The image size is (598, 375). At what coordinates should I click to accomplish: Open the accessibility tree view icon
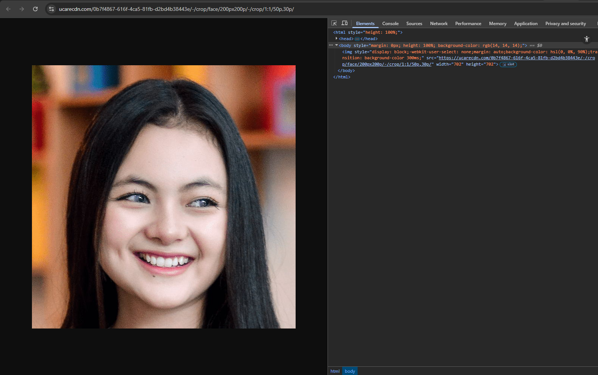(586, 39)
